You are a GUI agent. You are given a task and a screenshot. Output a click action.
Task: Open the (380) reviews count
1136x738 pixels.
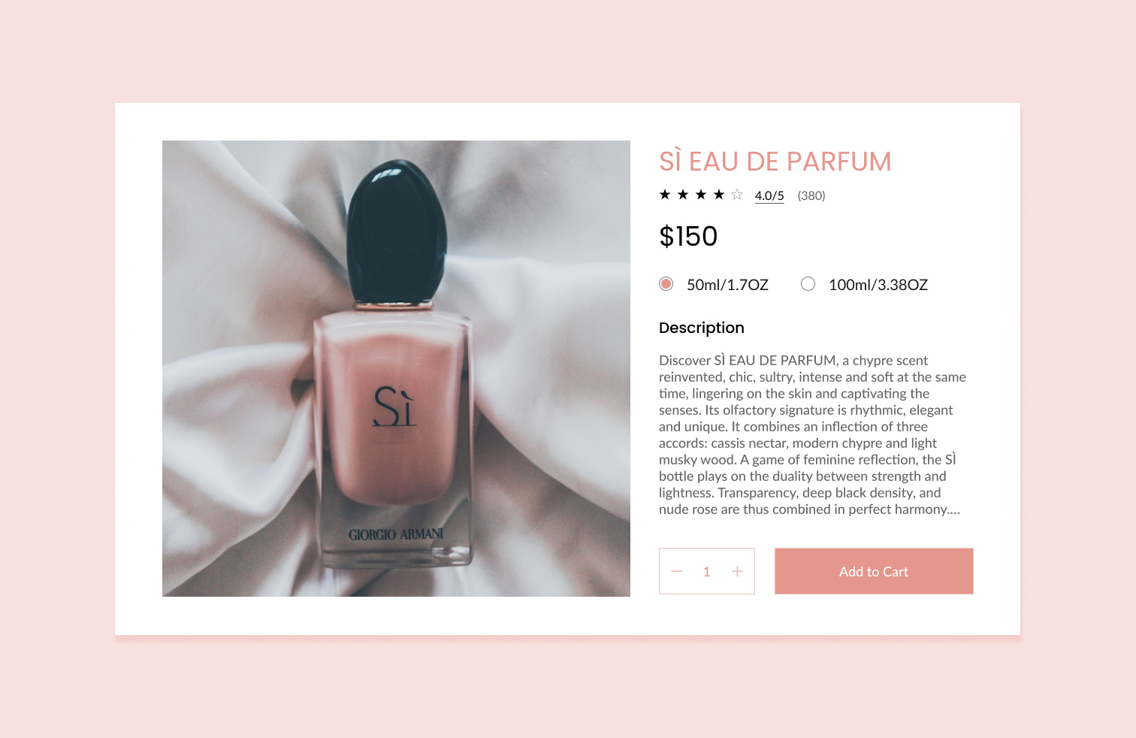pyautogui.click(x=811, y=195)
